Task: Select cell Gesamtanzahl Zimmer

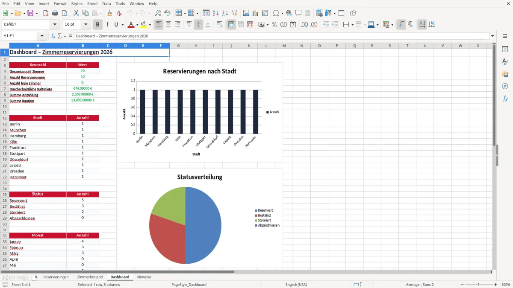Action: coord(38,71)
